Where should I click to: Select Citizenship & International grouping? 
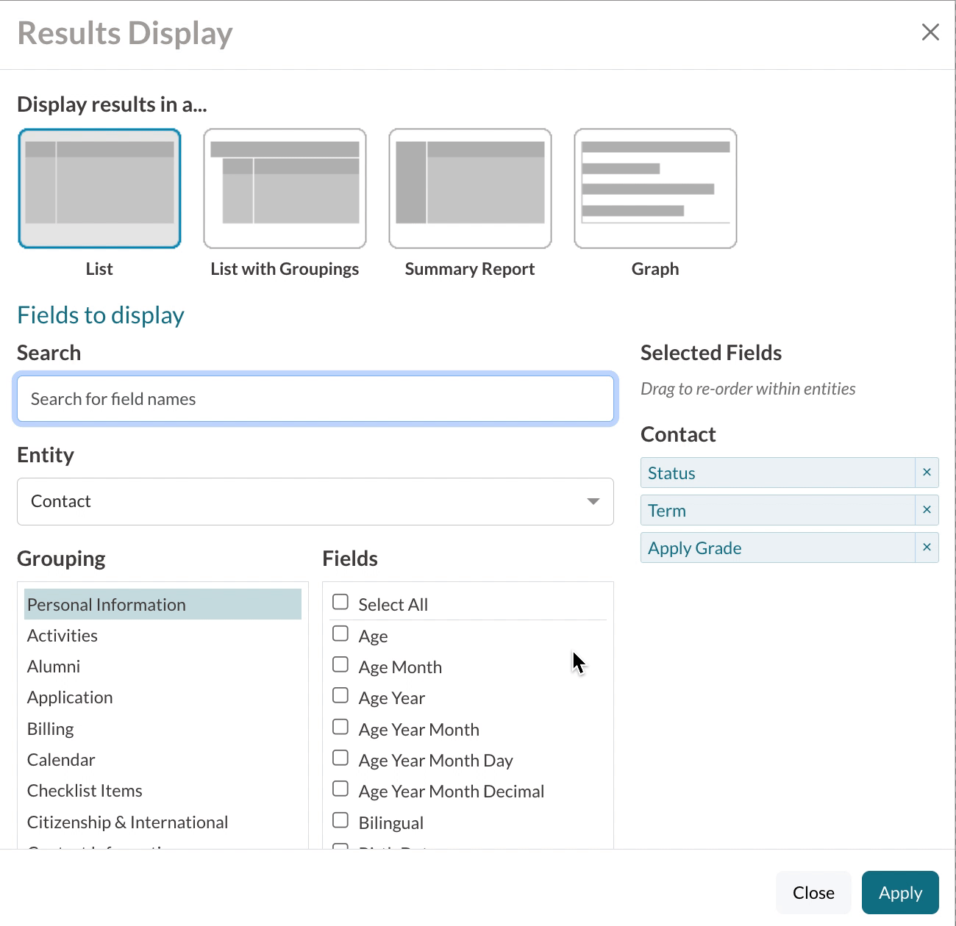pyautogui.click(x=127, y=822)
